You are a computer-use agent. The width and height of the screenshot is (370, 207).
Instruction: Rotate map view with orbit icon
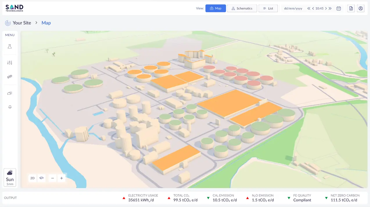[42, 178]
